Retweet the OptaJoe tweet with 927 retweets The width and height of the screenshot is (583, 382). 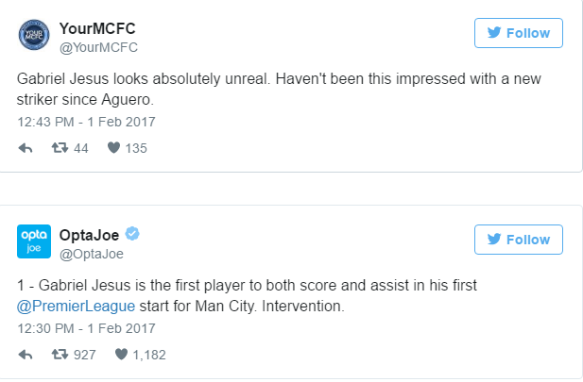click(60, 354)
